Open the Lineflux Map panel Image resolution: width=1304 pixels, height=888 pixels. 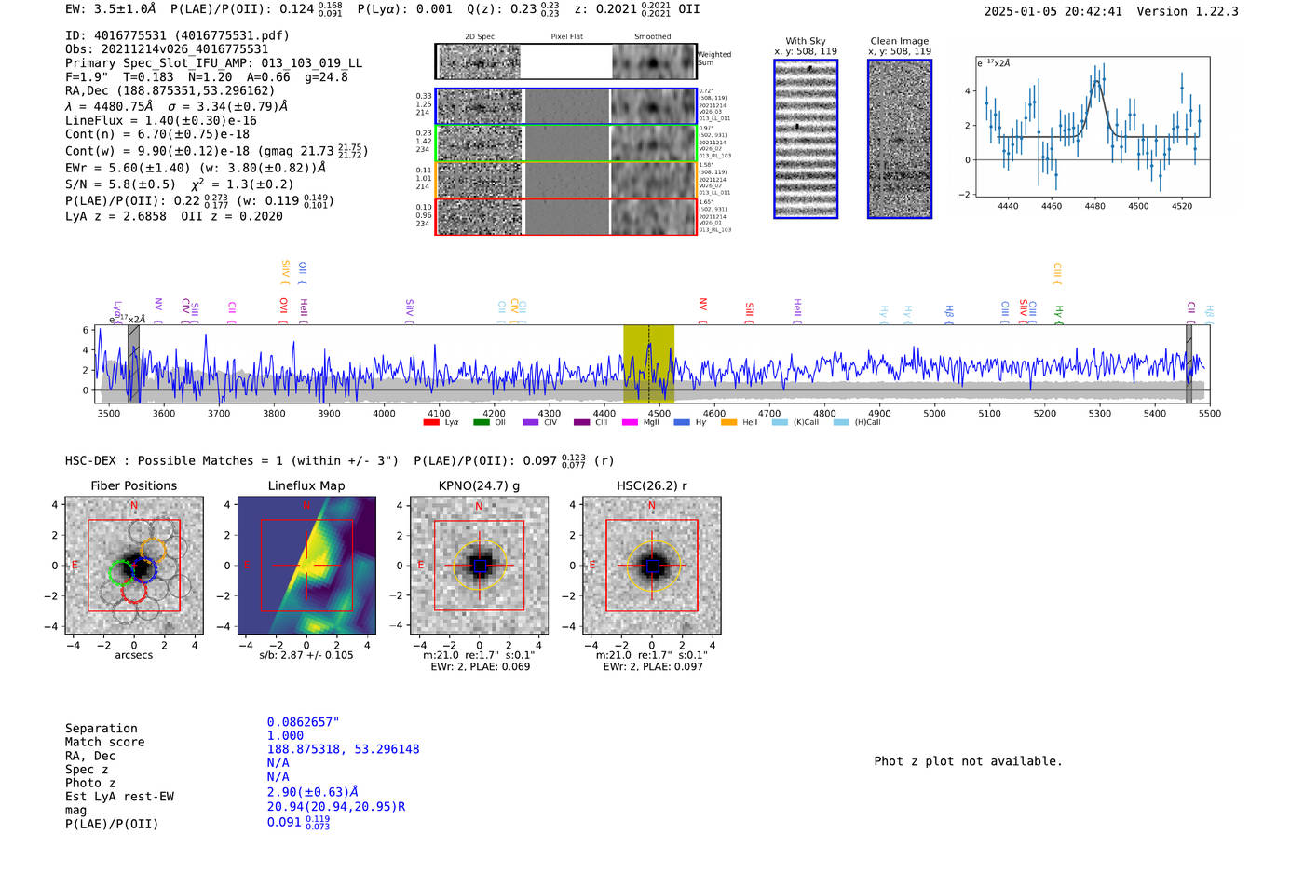point(306,566)
